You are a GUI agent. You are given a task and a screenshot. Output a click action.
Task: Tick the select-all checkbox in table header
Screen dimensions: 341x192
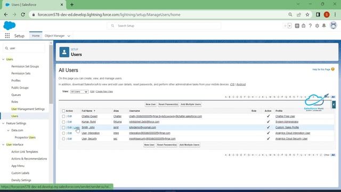(63, 111)
